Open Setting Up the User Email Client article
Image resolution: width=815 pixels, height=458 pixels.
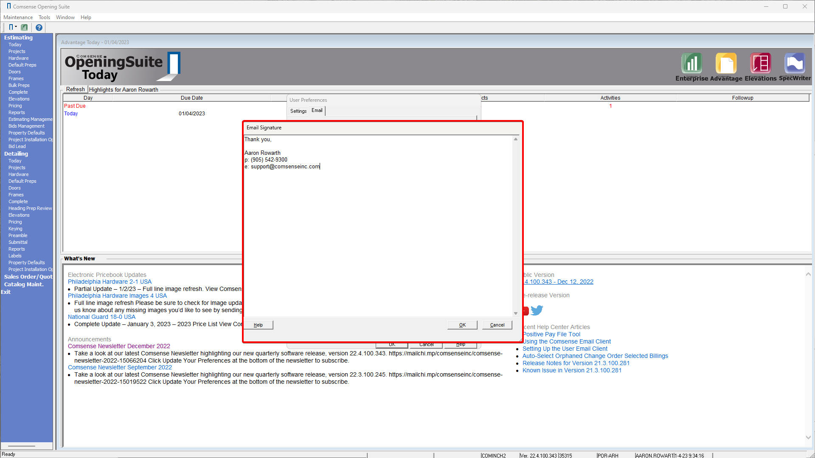[565, 349]
